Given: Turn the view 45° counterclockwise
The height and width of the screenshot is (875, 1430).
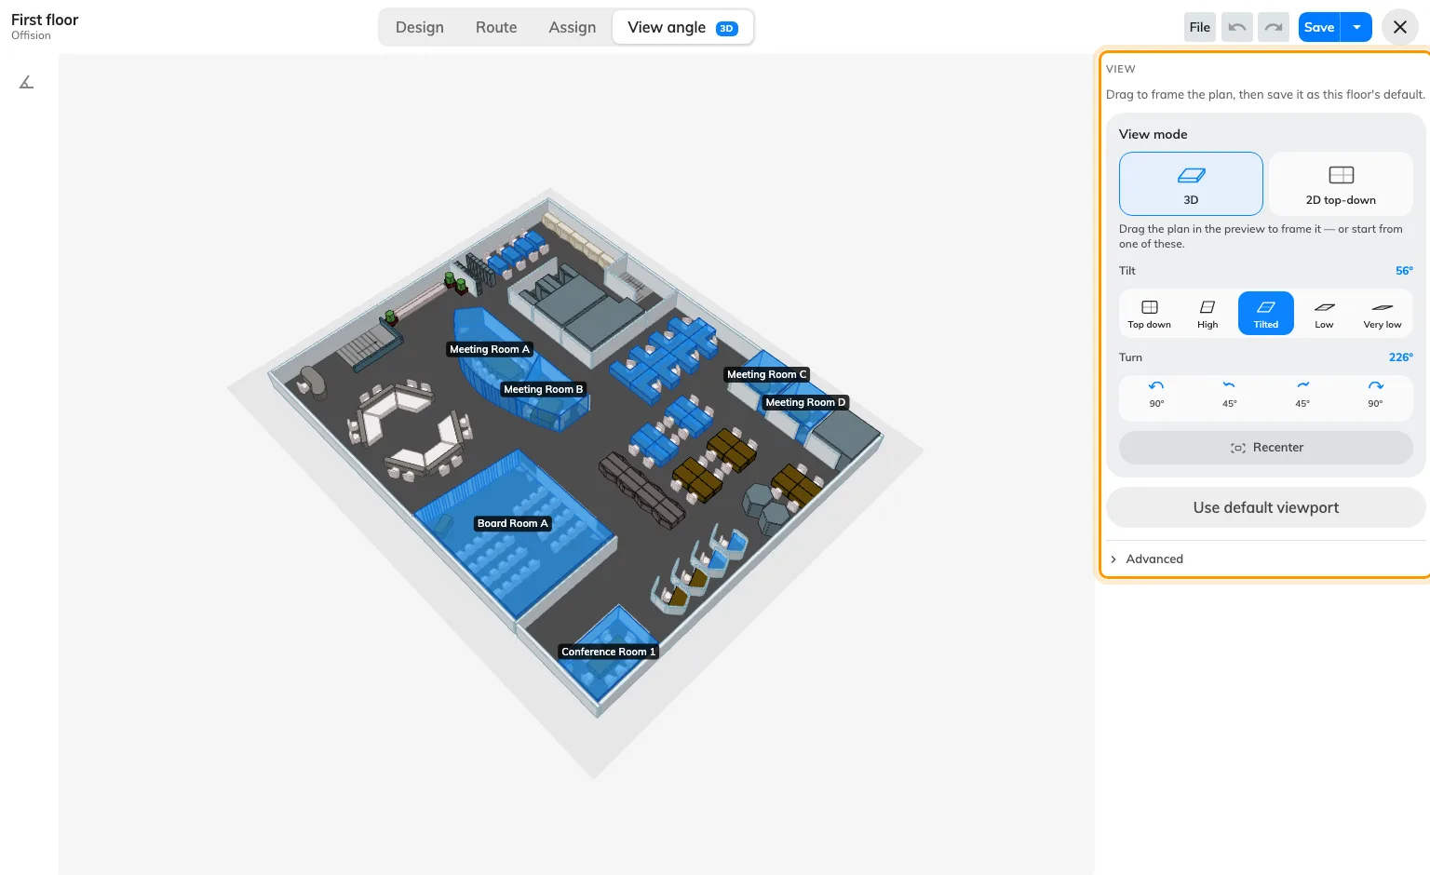Looking at the screenshot, I should coord(1230,394).
